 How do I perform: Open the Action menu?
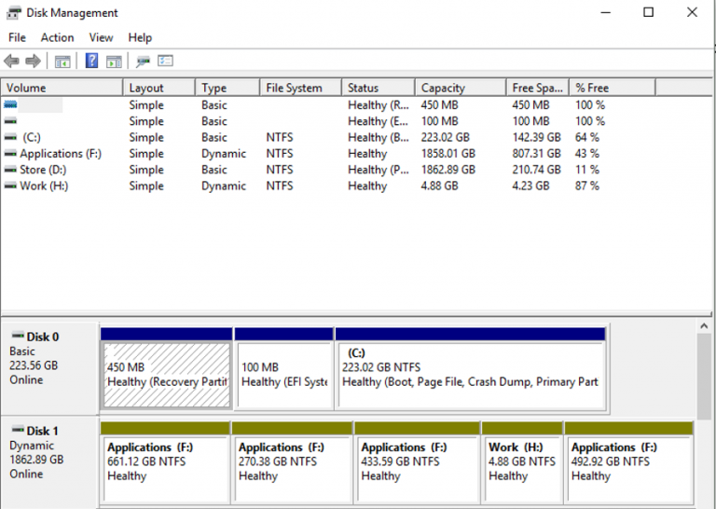coord(57,37)
